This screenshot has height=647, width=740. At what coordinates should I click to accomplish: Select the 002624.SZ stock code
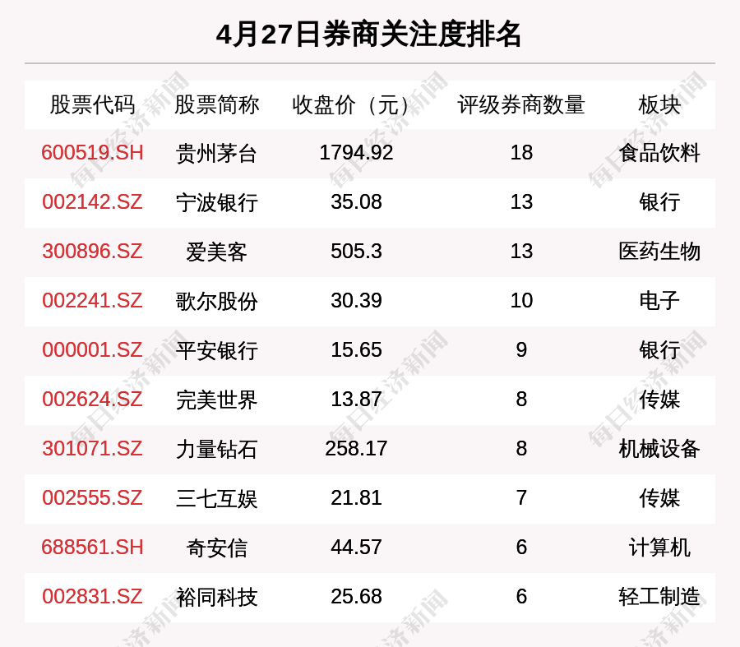coord(92,400)
